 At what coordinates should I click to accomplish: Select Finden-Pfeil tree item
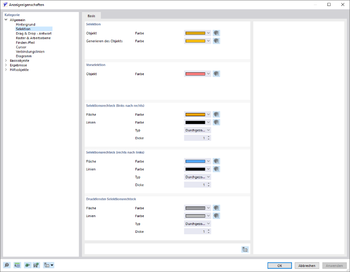point(25,42)
